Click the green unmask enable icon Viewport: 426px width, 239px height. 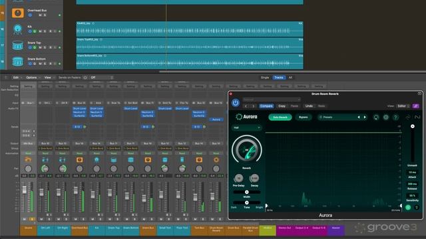pyautogui.click(x=408, y=208)
